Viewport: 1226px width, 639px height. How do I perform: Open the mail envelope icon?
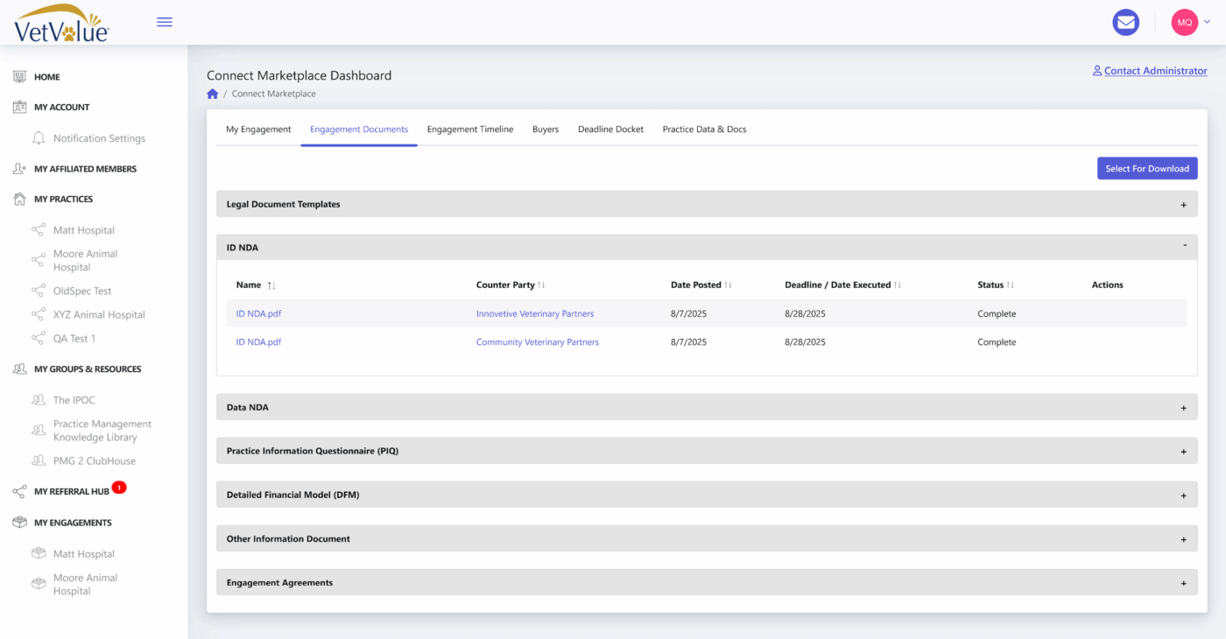point(1125,23)
